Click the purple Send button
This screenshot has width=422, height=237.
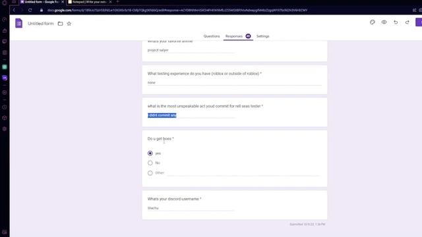tap(419, 22)
